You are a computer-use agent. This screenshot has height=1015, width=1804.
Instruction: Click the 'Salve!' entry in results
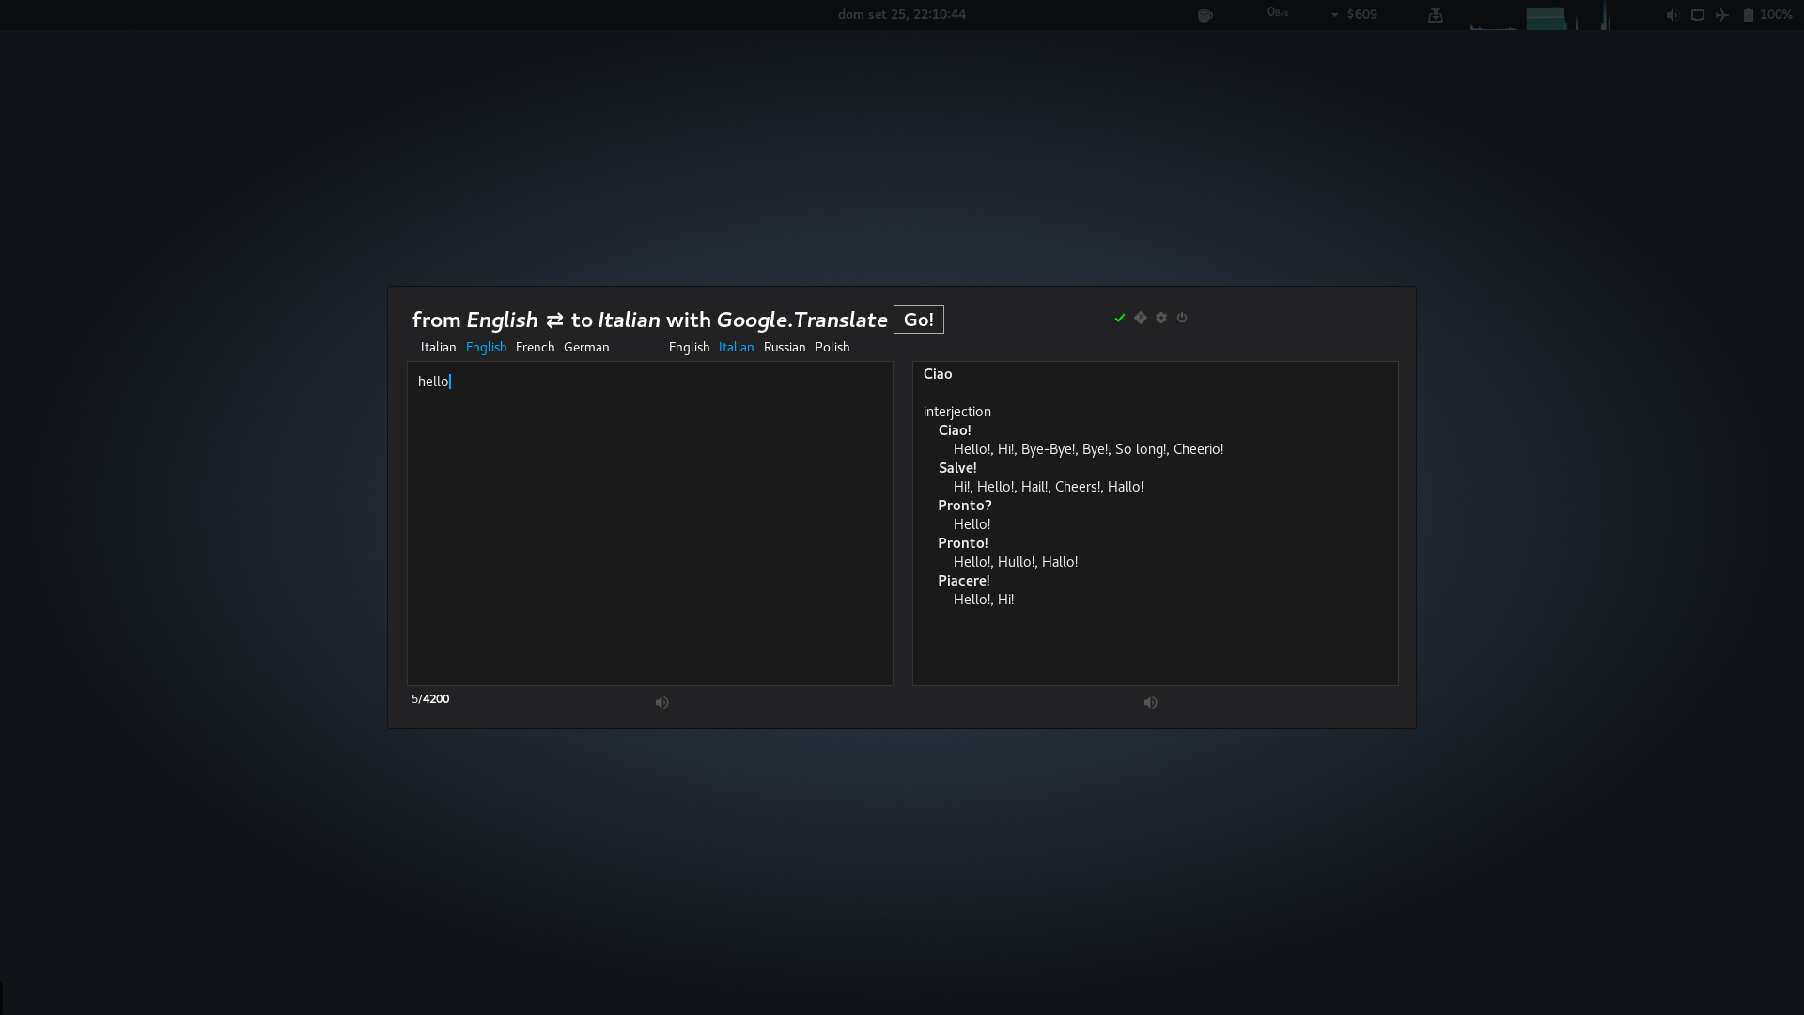[x=957, y=468]
